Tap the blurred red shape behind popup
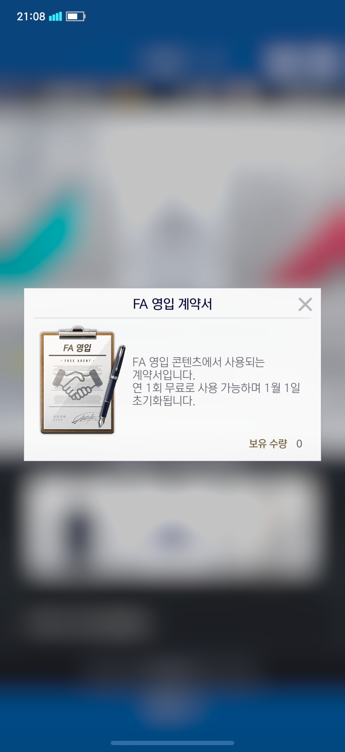Image resolution: width=345 pixels, height=752 pixels. pos(314,242)
